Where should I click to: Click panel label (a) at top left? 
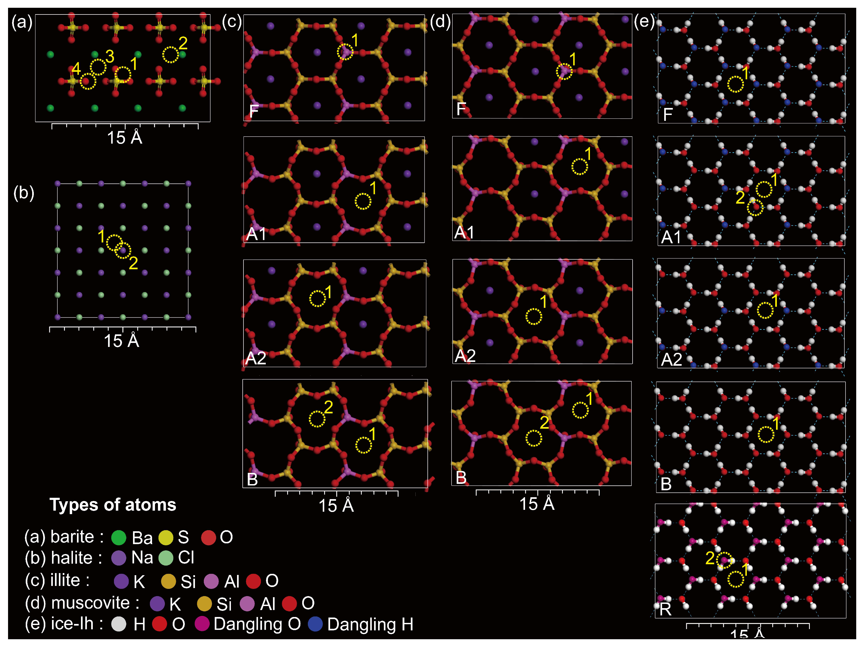(x=22, y=22)
